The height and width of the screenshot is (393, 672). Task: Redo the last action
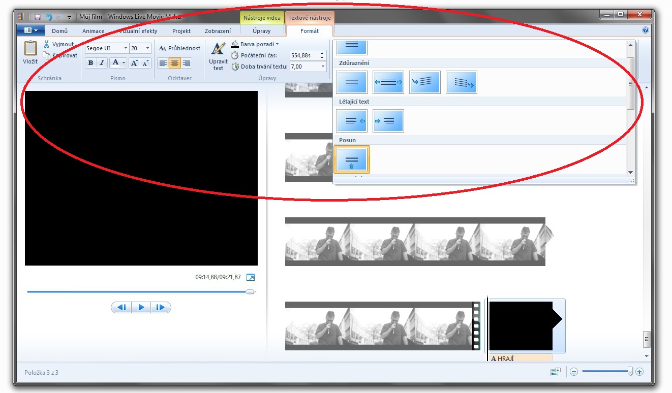pos(59,17)
